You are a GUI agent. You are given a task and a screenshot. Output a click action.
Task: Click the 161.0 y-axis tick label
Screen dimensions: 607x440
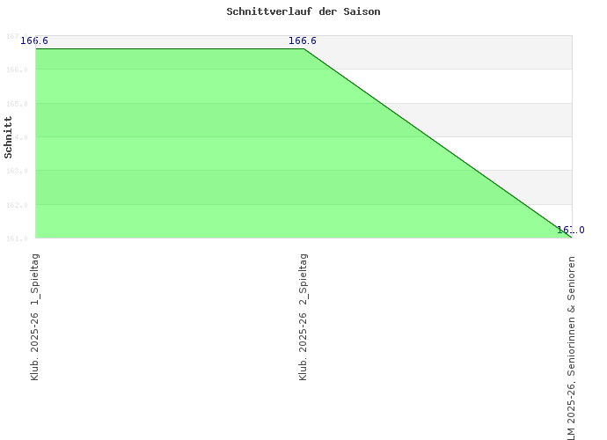point(18,238)
